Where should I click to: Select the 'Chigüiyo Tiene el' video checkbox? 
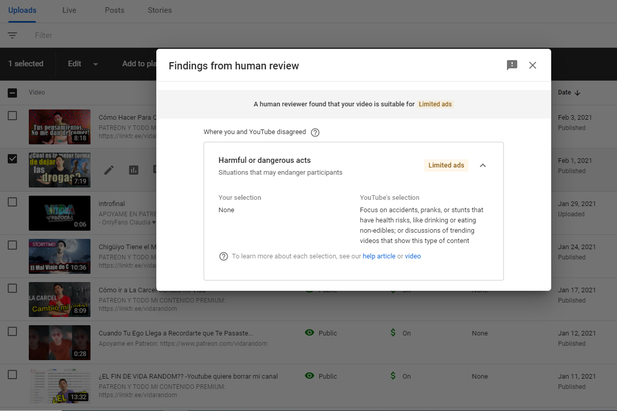pos(12,246)
